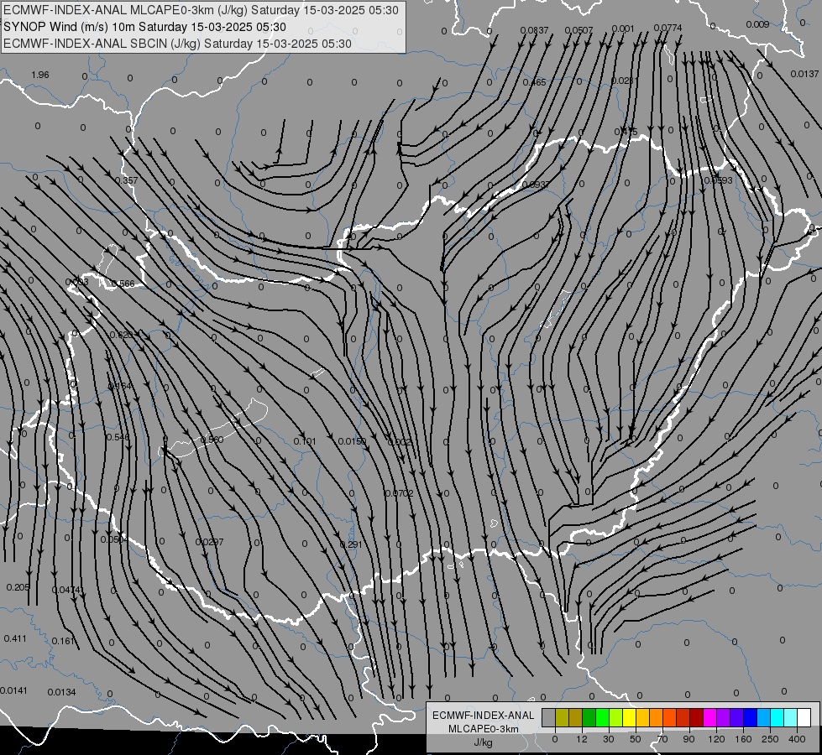This screenshot has width=822, height=755.
Task: Click the map value '0.0297'
Action: tap(210, 542)
